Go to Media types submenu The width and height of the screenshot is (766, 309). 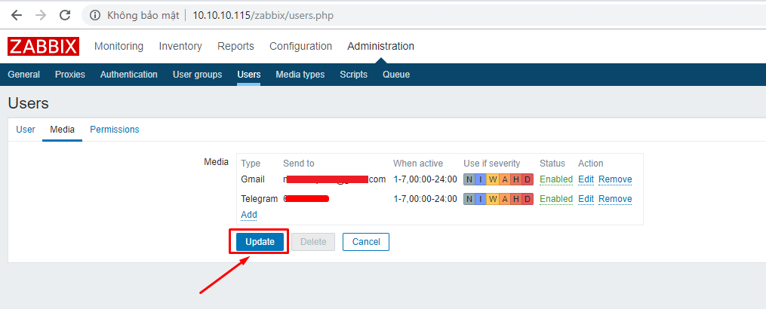300,75
